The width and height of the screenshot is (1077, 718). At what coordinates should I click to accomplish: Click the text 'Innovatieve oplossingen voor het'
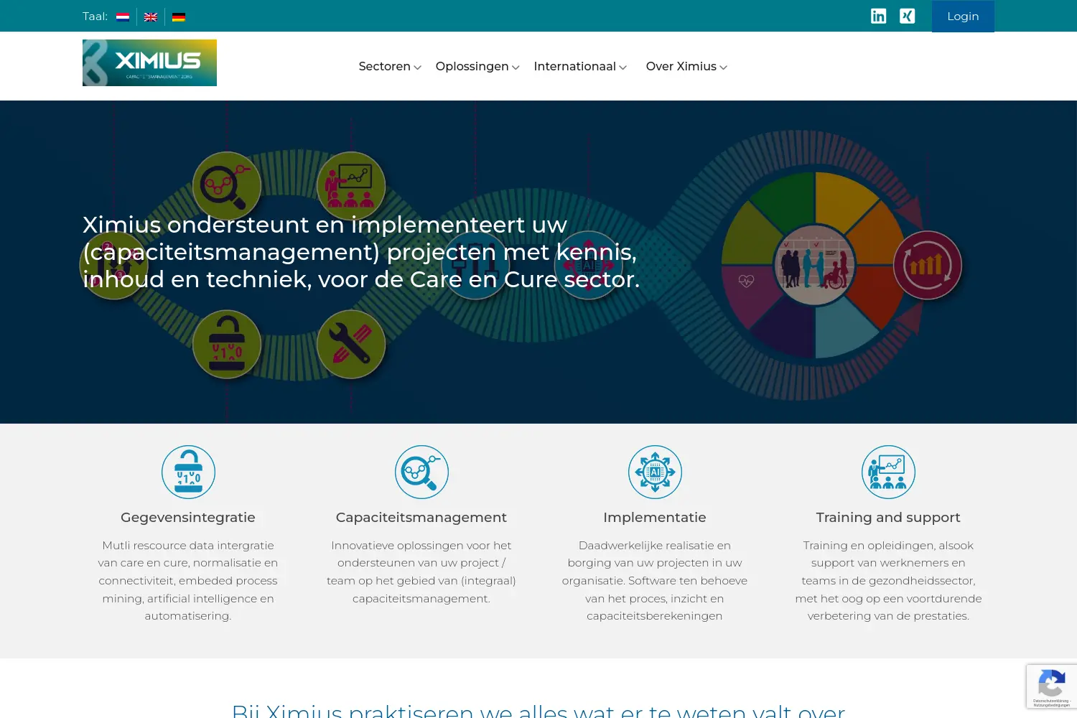pos(421,545)
